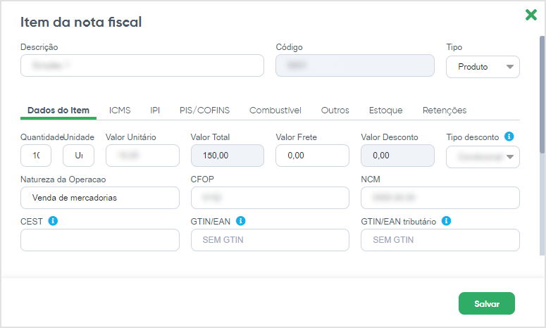The width and height of the screenshot is (546, 328).
Task: Switch to the ICMS tab
Action: pos(120,111)
